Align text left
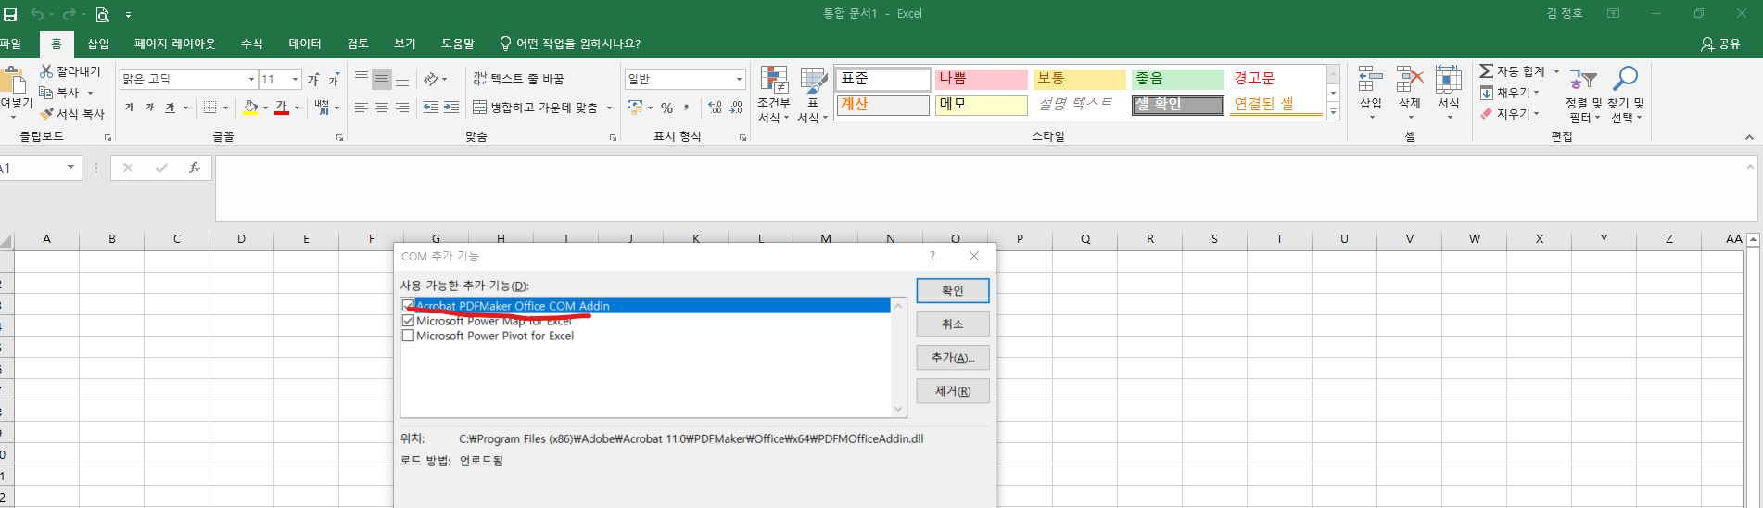Image resolution: width=1763 pixels, height=508 pixels. point(361,108)
